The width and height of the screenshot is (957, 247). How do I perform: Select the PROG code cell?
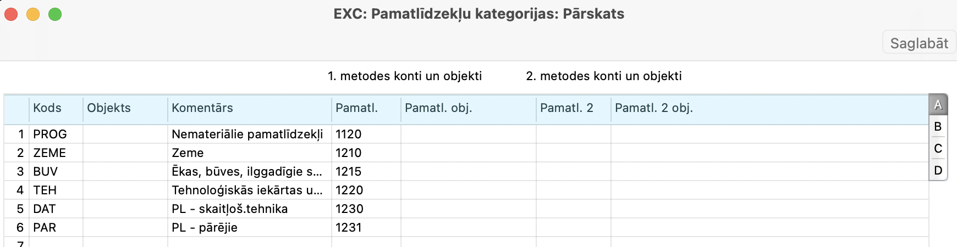pos(55,134)
